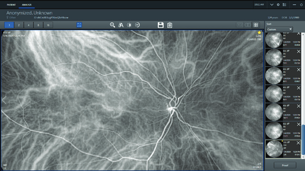
Task: Click the Sort label above the dropdown
Action: click(x=269, y=24)
